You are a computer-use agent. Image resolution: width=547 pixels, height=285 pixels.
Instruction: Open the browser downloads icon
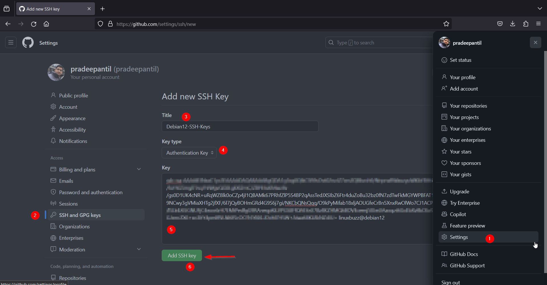click(x=512, y=24)
